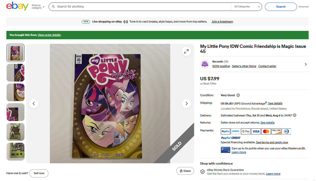316x181 pixels.
Task: Open the Shop by category dropdown
Action: click(x=38, y=7)
